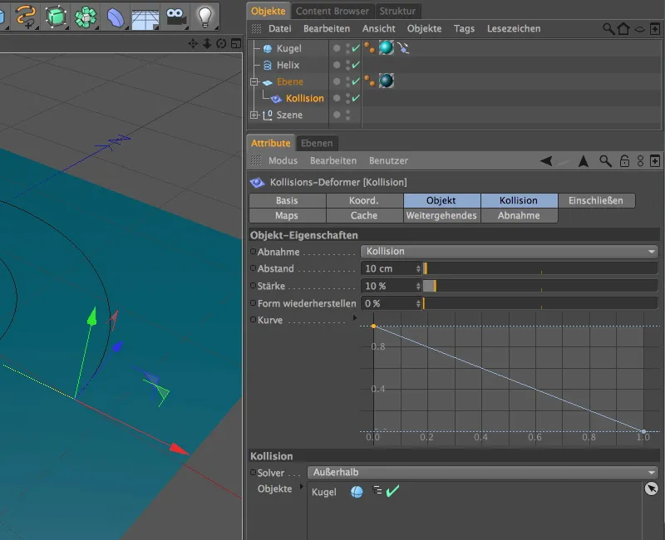Select the spline pen tool icon
665x540 pixels.
[26, 16]
